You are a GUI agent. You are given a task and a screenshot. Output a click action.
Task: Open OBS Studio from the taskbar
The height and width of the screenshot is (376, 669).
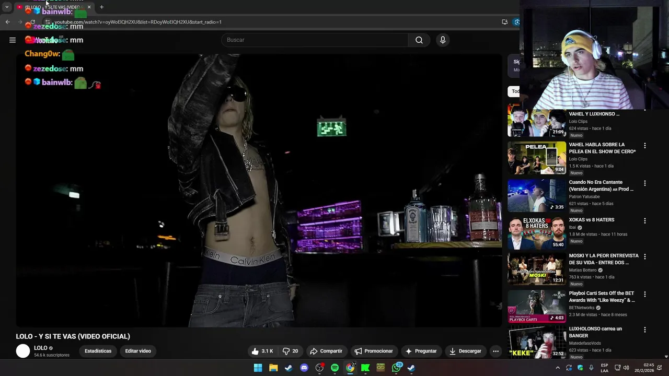pyautogui.click(x=319, y=368)
